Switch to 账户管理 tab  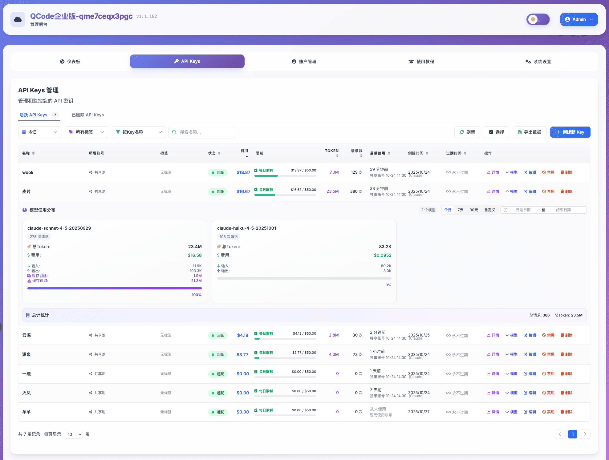(304, 62)
